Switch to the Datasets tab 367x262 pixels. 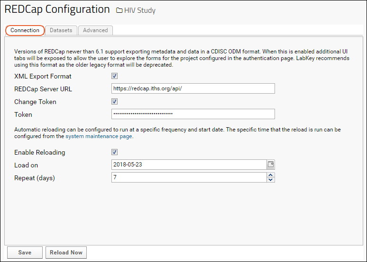tap(61, 30)
